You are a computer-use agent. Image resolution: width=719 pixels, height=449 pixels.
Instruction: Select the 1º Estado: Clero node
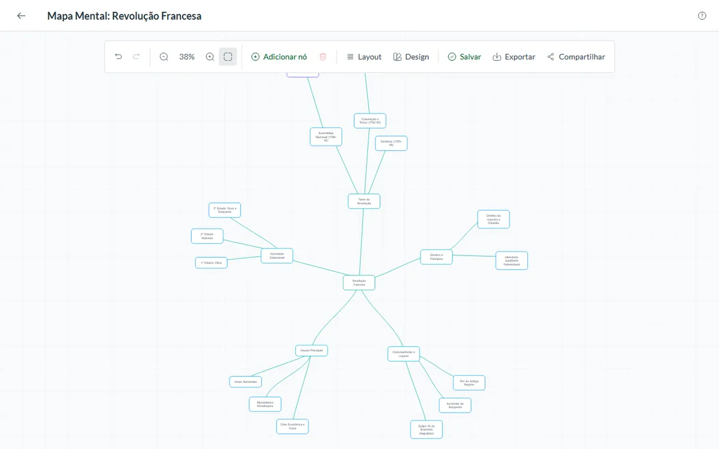(x=212, y=262)
